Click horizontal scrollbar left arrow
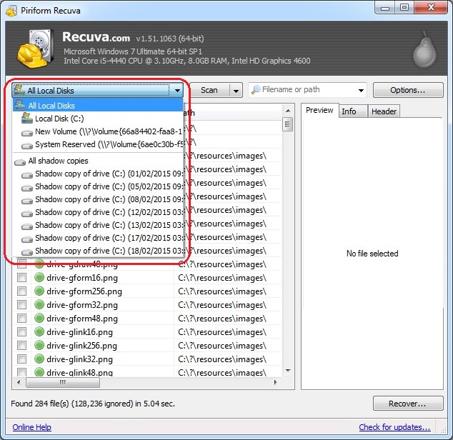Screen dimensions: 453x440 (x=19, y=383)
